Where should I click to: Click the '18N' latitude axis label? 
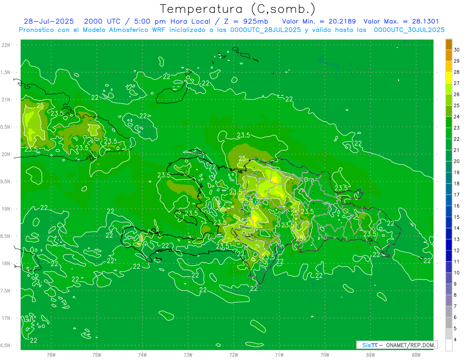(x=6, y=263)
